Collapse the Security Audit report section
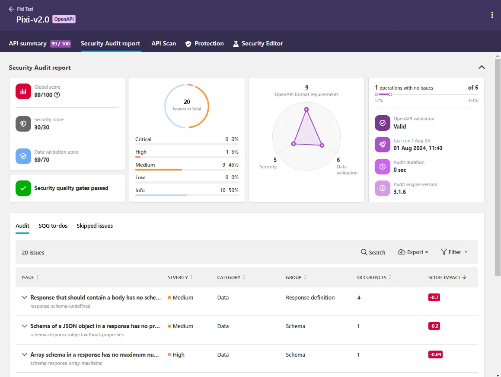 [x=482, y=68]
